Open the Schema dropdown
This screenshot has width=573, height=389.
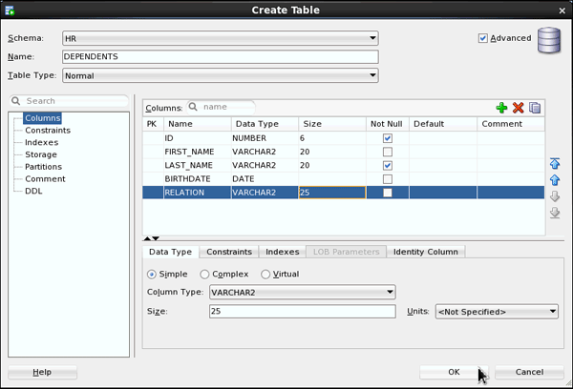pos(220,38)
